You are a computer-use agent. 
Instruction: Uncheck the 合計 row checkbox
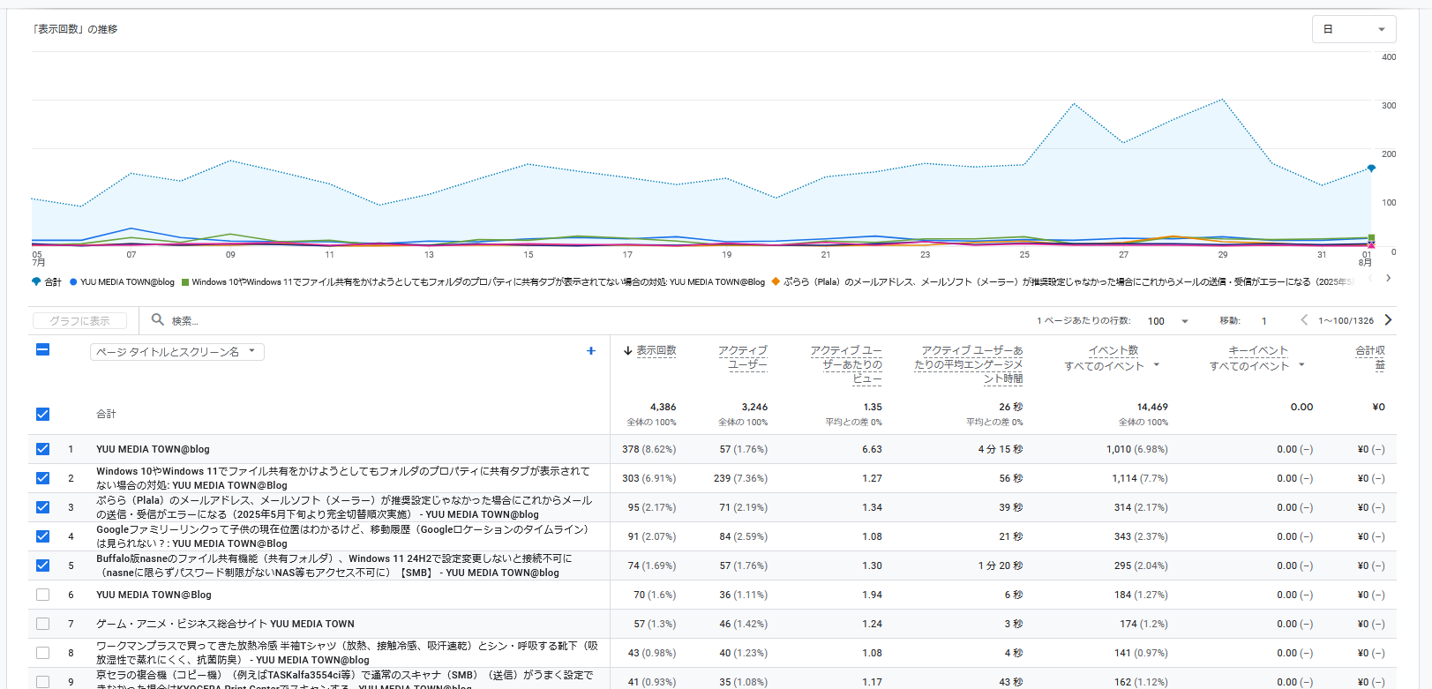(x=42, y=414)
